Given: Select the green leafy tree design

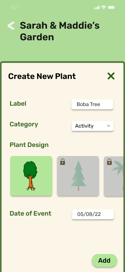Looking at the screenshot, I should click(x=31, y=176).
